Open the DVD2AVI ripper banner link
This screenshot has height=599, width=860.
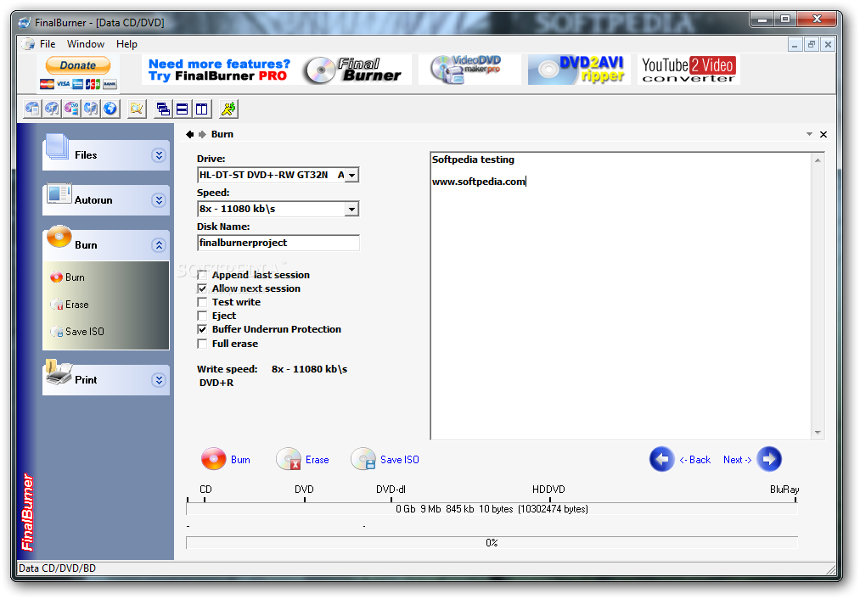pos(579,70)
